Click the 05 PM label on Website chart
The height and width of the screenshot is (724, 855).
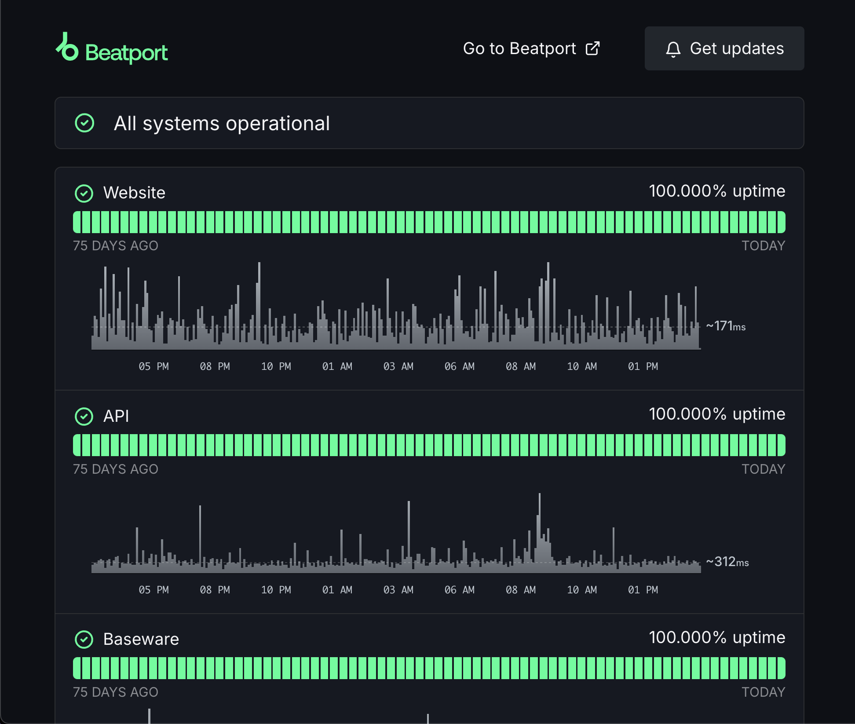pyautogui.click(x=153, y=366)
